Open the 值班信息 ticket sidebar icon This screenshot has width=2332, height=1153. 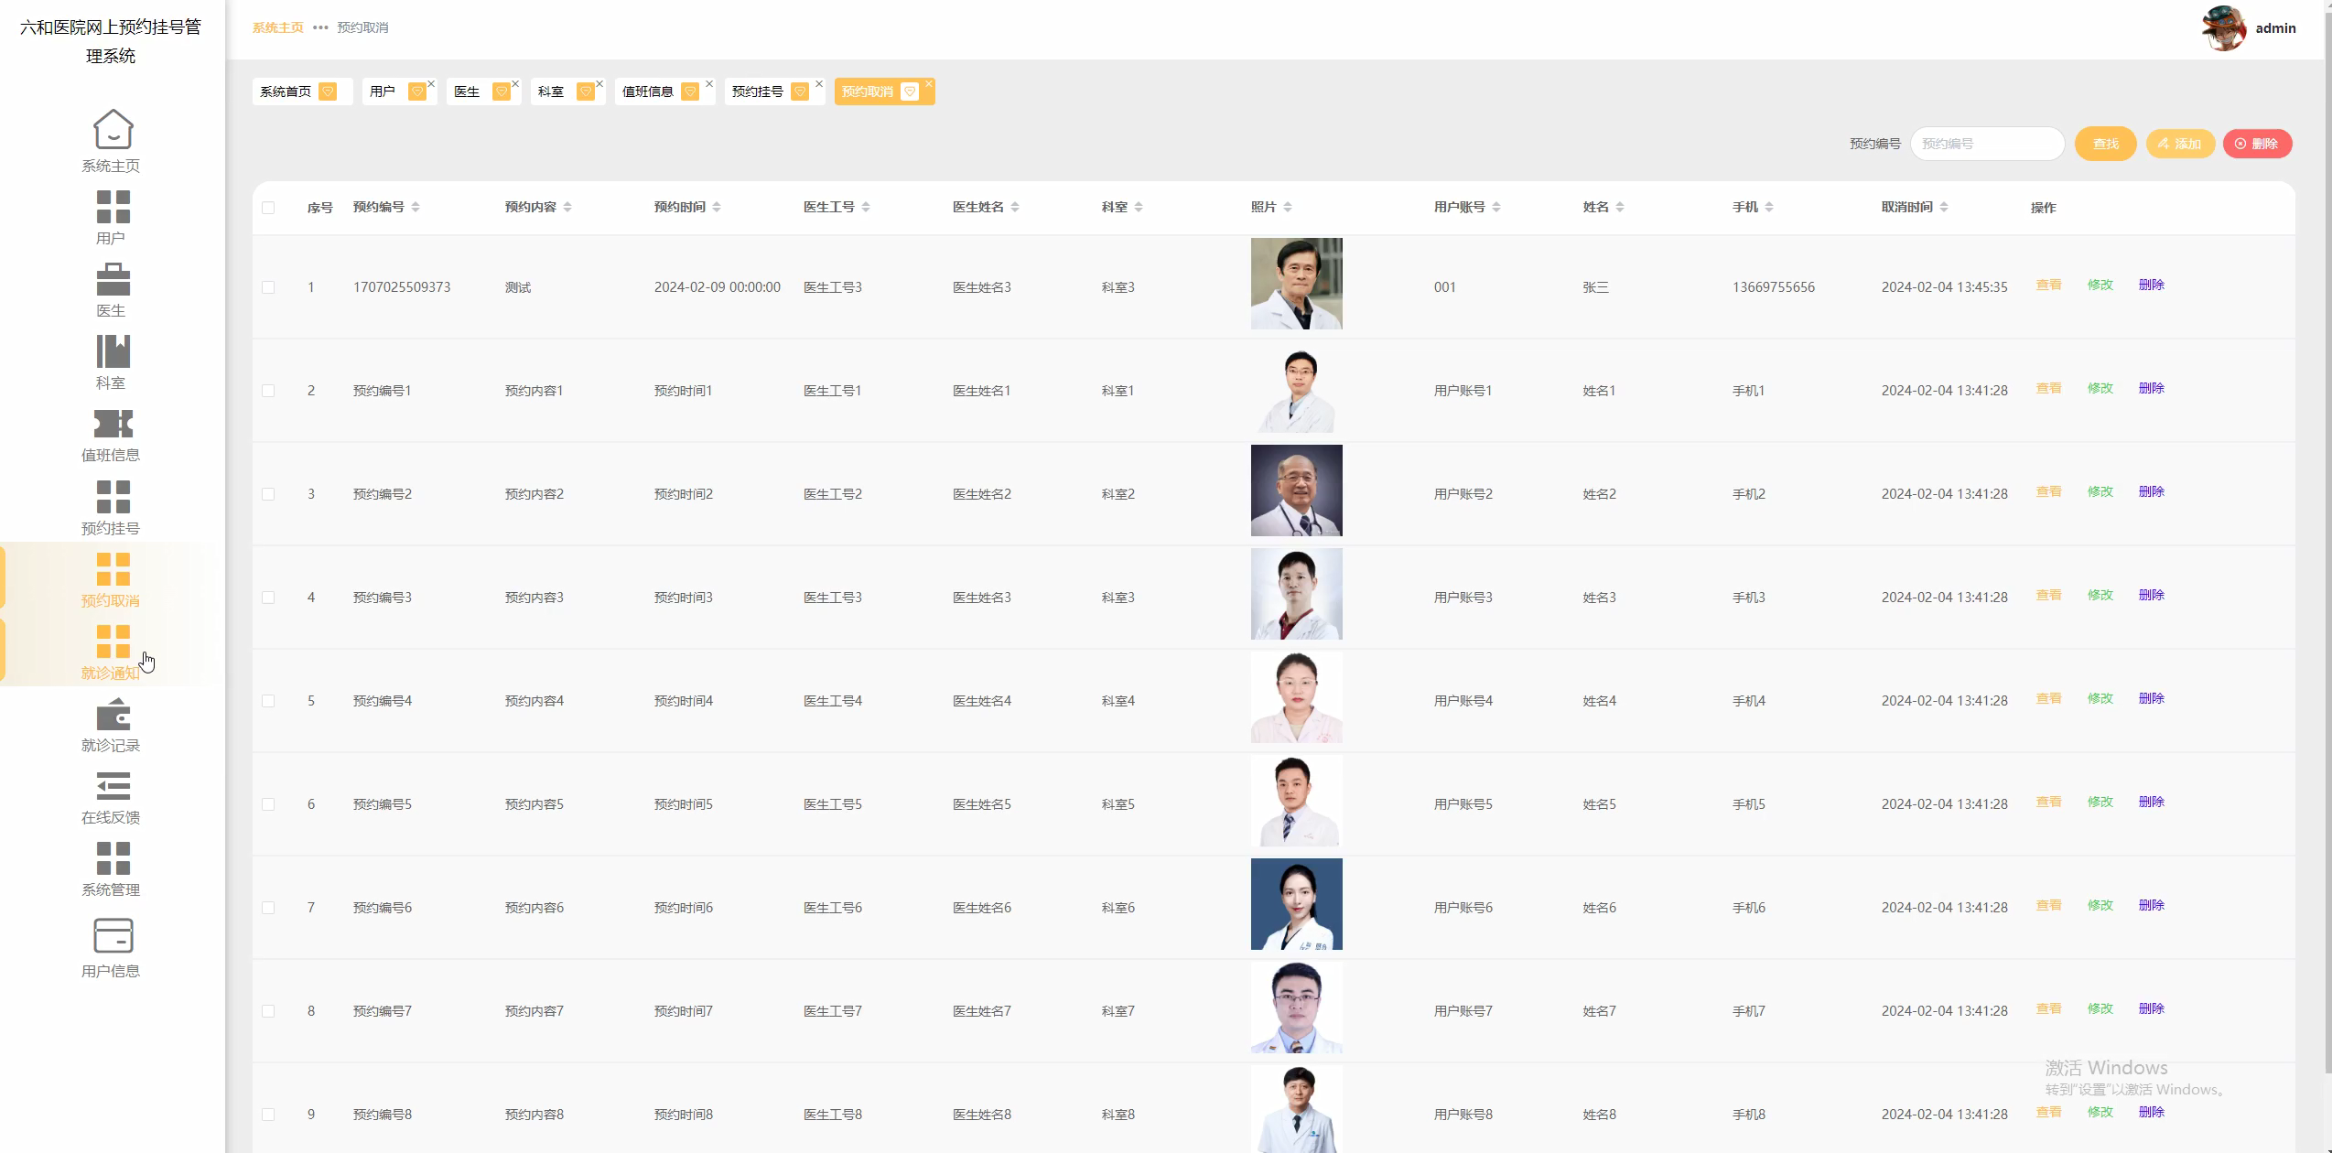coord(113,423)
